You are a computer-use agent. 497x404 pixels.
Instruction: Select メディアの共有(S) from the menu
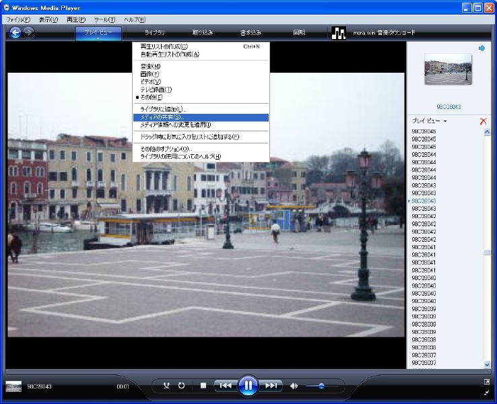(x=162, y=117)
